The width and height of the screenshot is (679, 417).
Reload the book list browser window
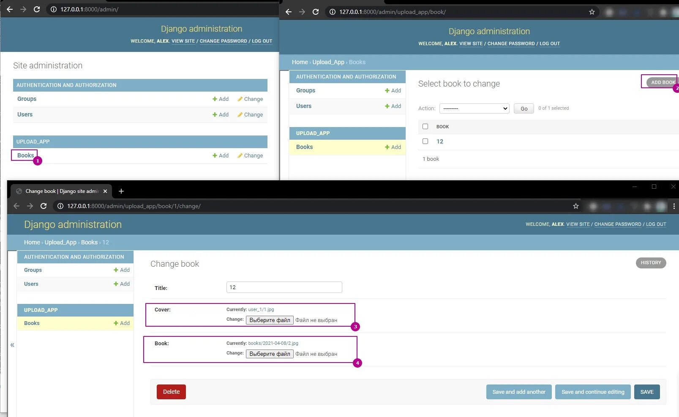click(316, 12)
